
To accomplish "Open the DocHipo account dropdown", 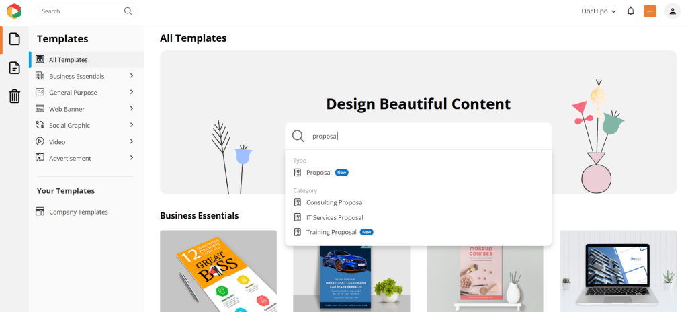I will pos(599,11).
